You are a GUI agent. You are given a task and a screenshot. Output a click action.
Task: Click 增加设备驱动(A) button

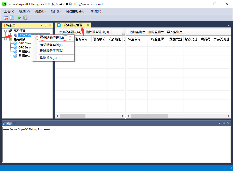tap(70, 32)
